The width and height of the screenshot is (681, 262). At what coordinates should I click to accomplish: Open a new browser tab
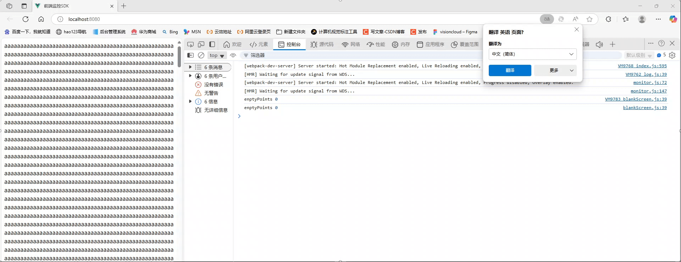(124, 6)
